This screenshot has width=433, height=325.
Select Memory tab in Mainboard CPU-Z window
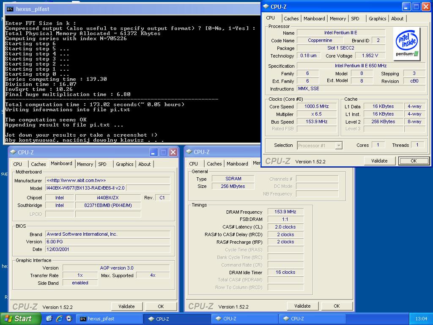(x=85, y=164)
